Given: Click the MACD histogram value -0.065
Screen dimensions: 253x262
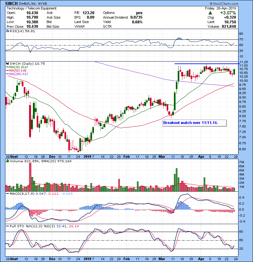Looking at the screenshot, I should pos(67,194).
